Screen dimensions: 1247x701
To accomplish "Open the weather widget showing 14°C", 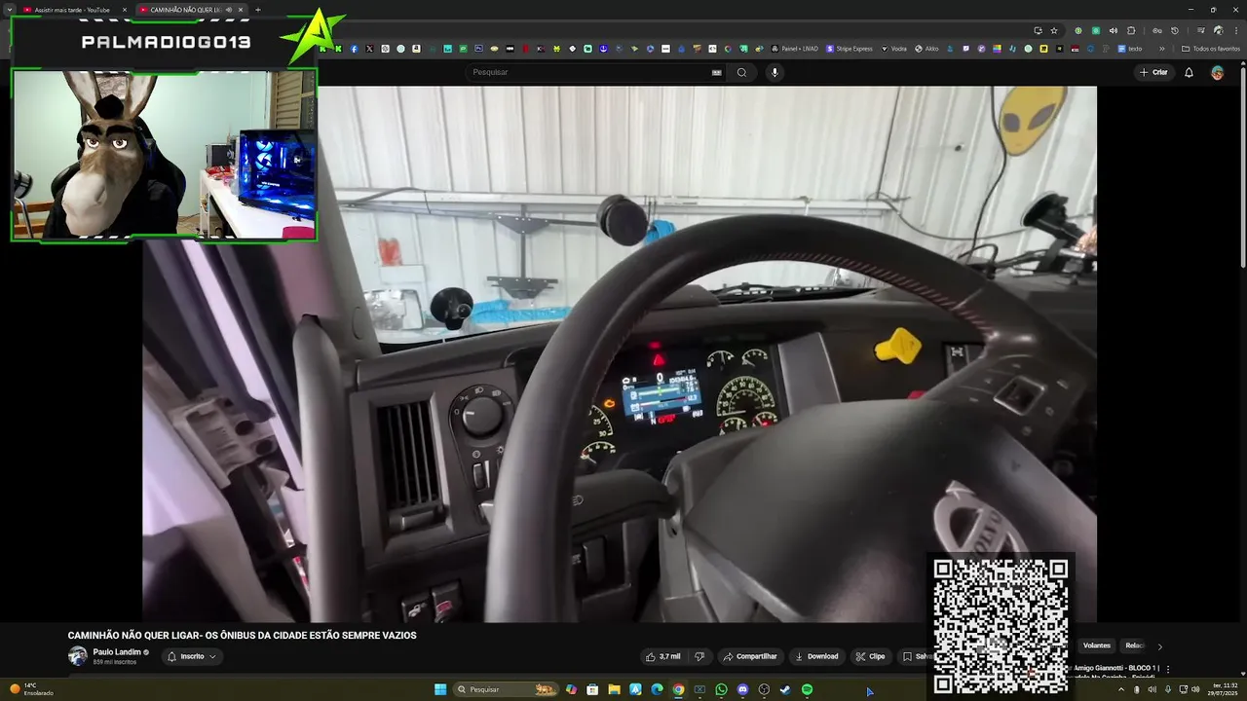I will point(32,689).
